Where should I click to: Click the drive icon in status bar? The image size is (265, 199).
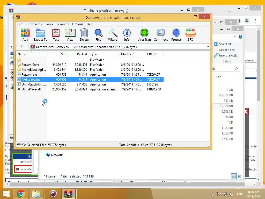pyautogui.click(x=19, y=145)
